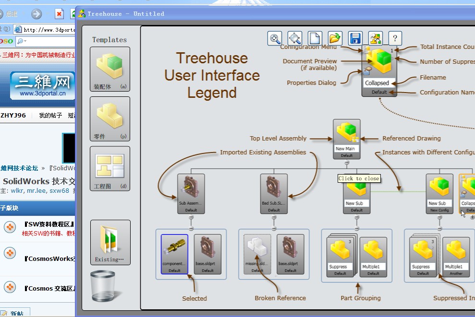Viewport: 475px width, 317px height.
Task: Stop page loading in the browser
Action: [59, 14]
